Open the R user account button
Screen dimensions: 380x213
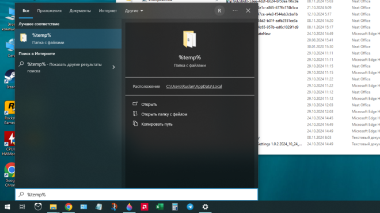[x=219, y=11]
